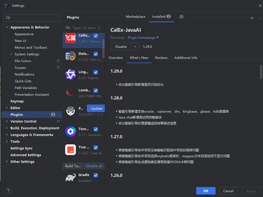Screen dimensions: 263x197
Task: Select the Tencent plugin icon
Action: coord(70,131)
